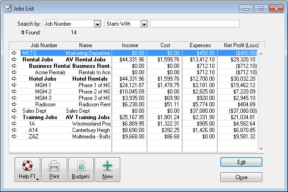Click the row arrow beside Acme Rentals
The height and width of the screenshot is (192, 288).
tap(14, 72)
